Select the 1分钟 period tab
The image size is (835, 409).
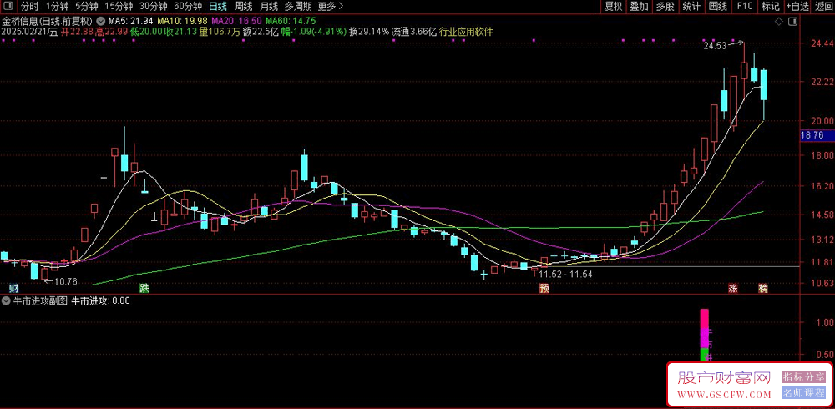click(x=56, y=7)
